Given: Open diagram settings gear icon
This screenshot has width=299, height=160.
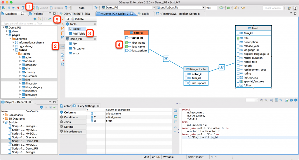Looking at the screenshot, I should (x=296, y=100).
